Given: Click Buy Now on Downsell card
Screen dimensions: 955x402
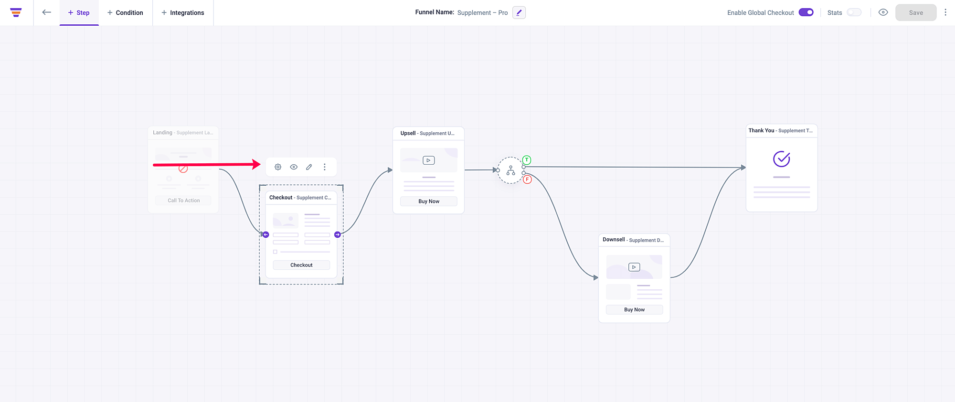Looking at the screenshot, I should click(x=634, y=310).
